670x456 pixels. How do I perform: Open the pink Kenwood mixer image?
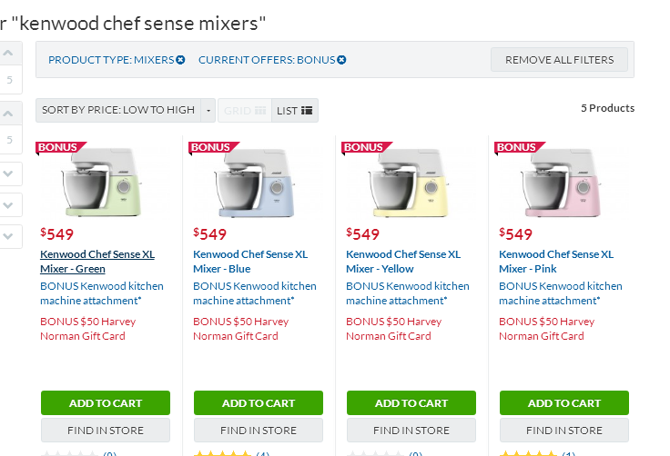coord(563,182)
